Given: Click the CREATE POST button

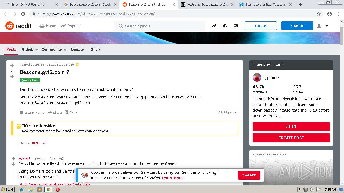Looking at the screenshot, I should 291,138.
